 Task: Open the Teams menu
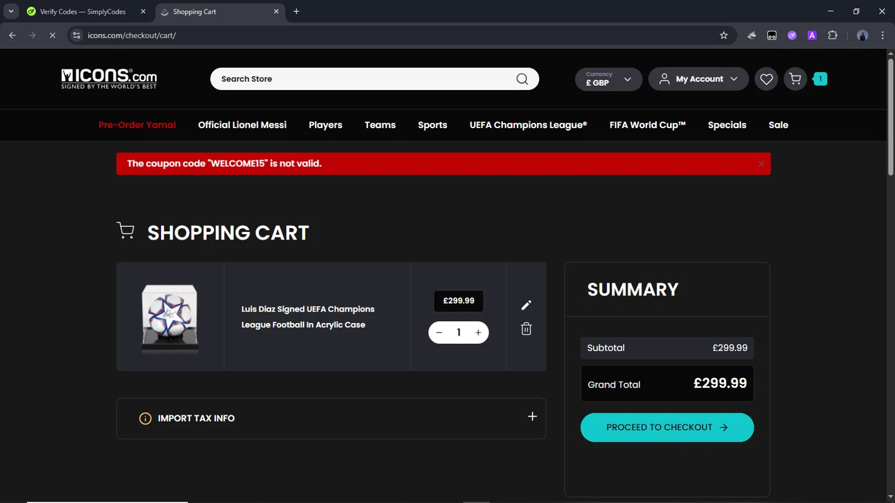click(380, 125)
